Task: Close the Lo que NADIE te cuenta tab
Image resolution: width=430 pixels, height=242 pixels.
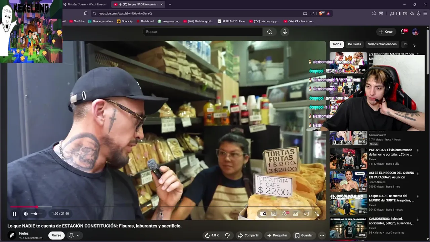Action: pos(162,4)
